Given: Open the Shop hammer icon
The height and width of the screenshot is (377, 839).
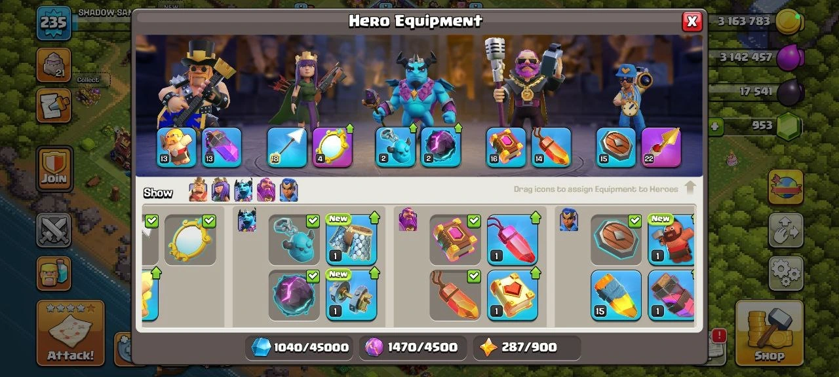Looking at the screenshot, I should click(x=769, y=332).
